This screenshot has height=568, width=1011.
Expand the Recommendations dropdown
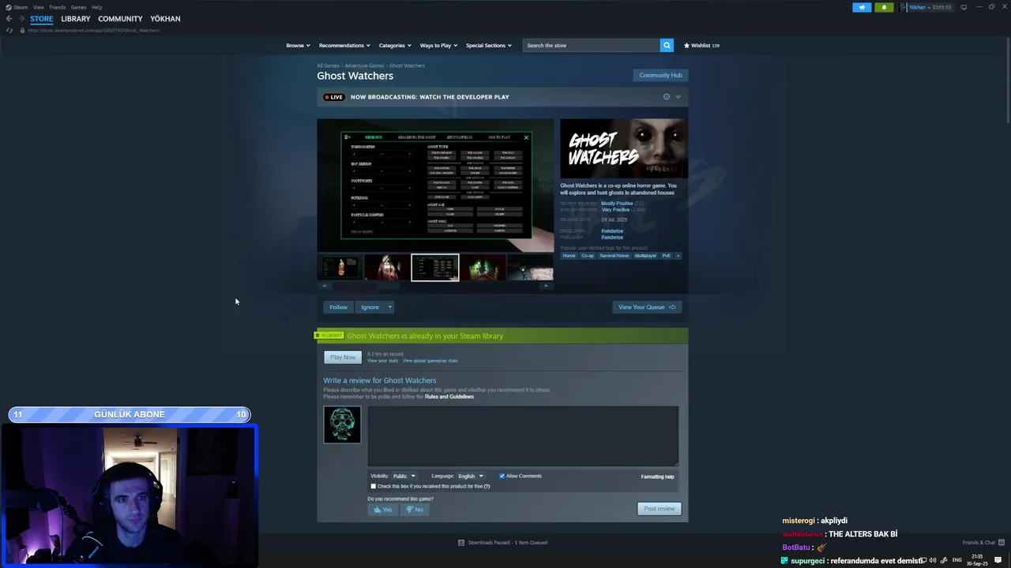344,45
